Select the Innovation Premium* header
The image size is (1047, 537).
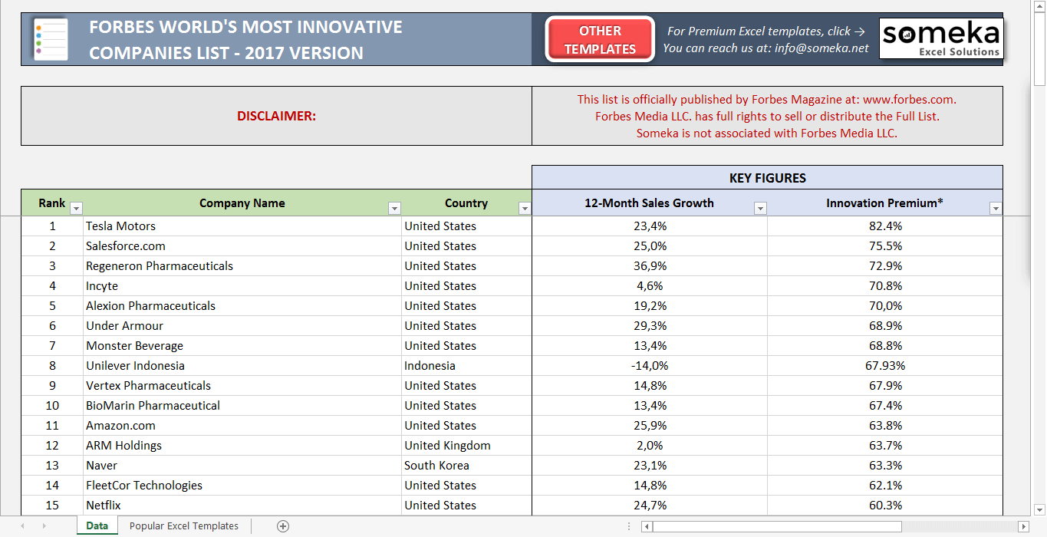[x=884, y=203]
